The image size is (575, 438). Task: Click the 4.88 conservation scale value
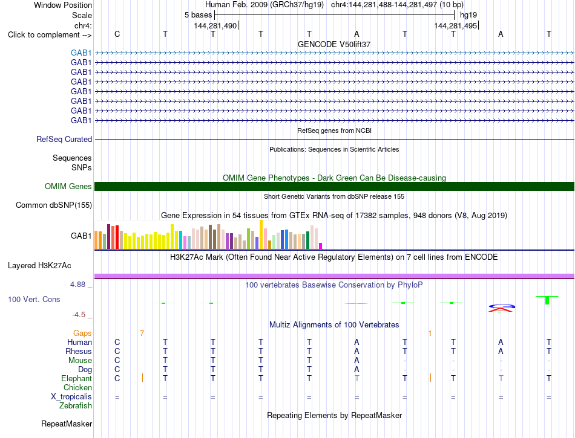coord(77,285)
